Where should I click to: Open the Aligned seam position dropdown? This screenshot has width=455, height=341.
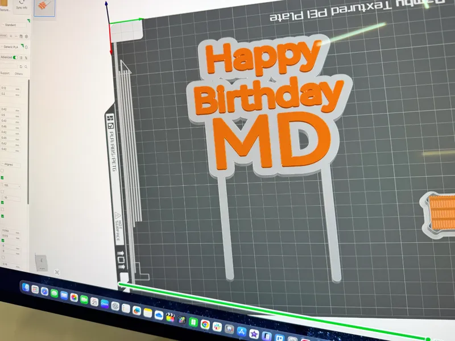click(11, 164)
